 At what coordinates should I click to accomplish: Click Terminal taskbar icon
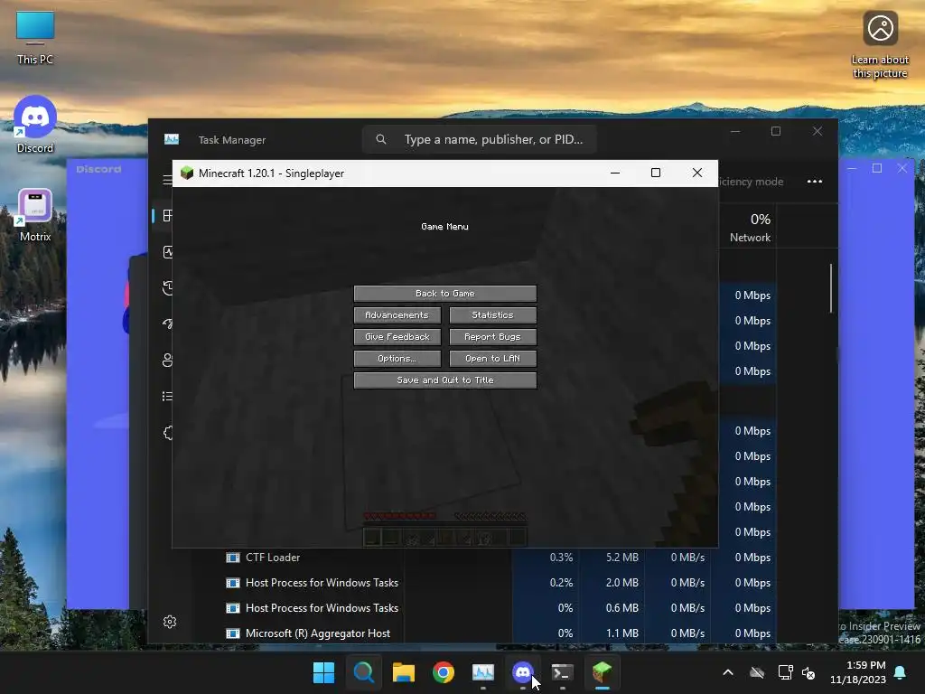(x=562, y=672)
